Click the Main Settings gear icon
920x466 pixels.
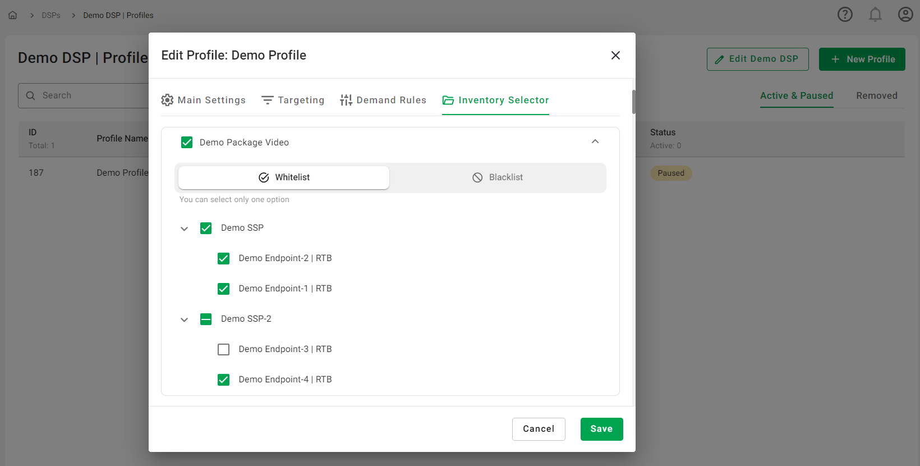[x=167, y=100]
